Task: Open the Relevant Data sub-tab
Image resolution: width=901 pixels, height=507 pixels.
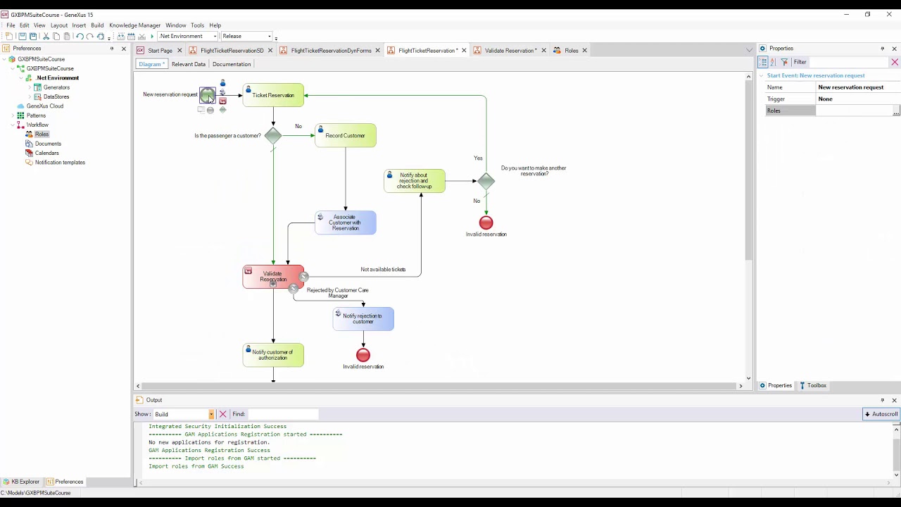Action: [188, 64]
